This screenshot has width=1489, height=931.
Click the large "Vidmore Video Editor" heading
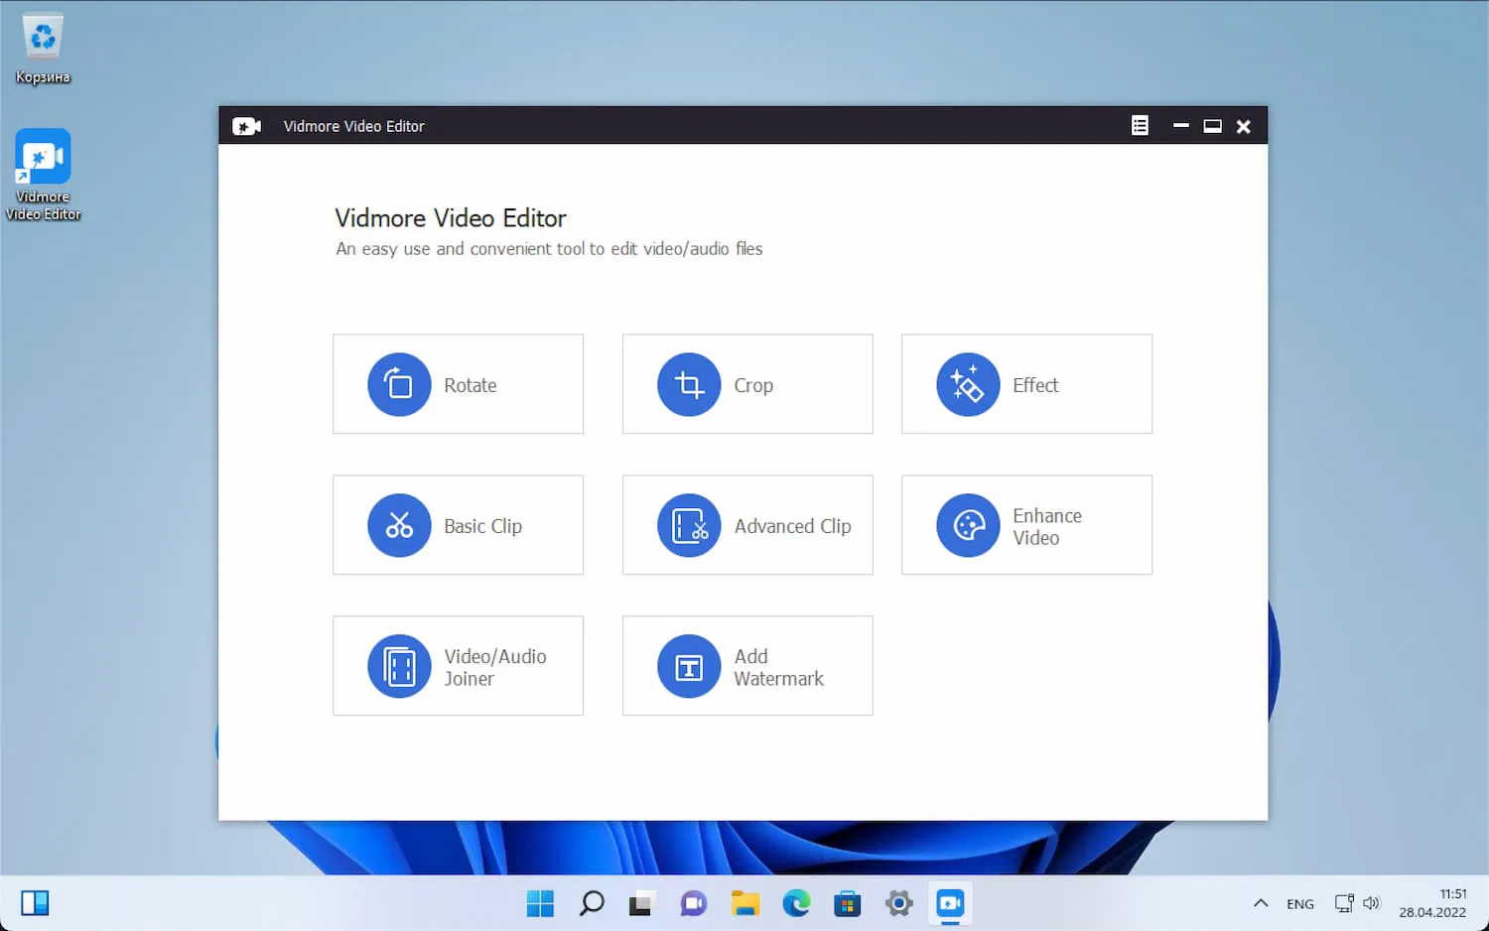(451, 218)
